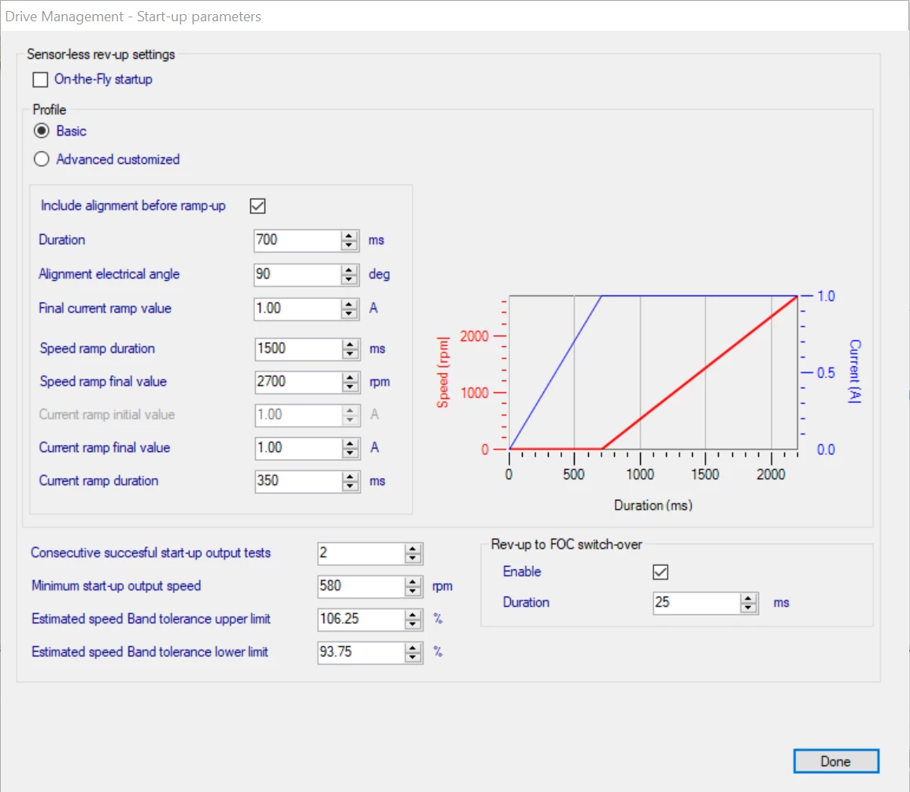Viewport: 910px width, 792px height.
Task: Click the Current ramp final value field
Action: [298, 449]
